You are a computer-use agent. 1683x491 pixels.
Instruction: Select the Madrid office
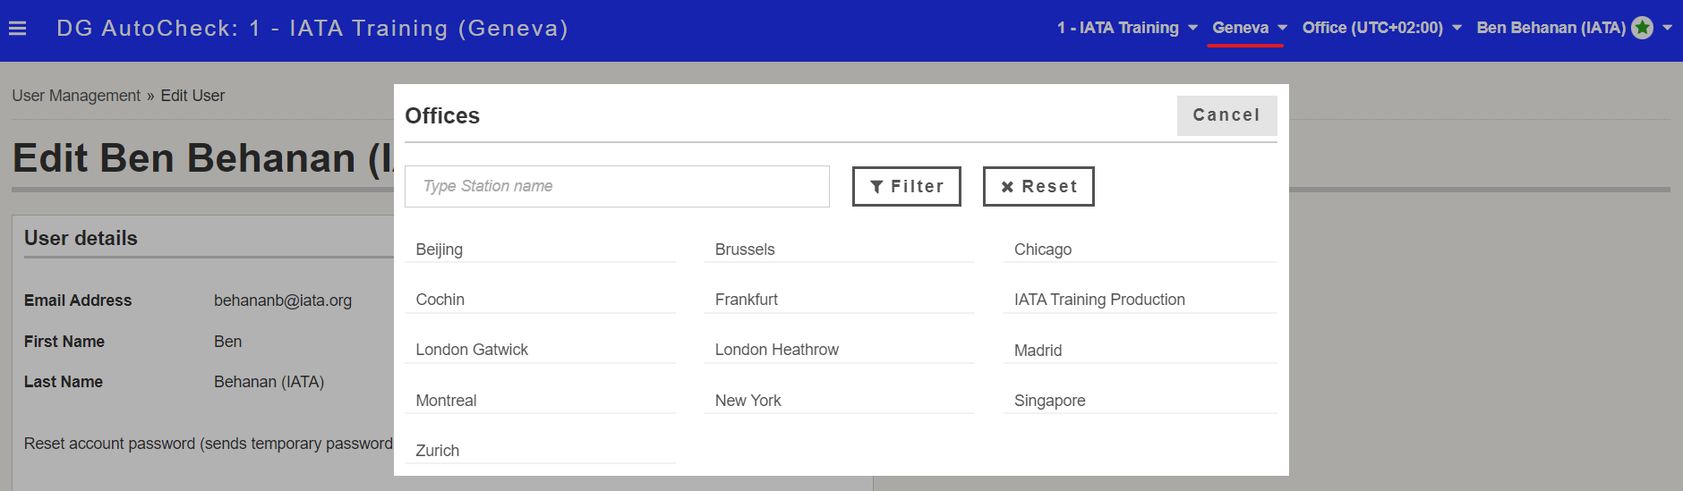click(1140, 351)
